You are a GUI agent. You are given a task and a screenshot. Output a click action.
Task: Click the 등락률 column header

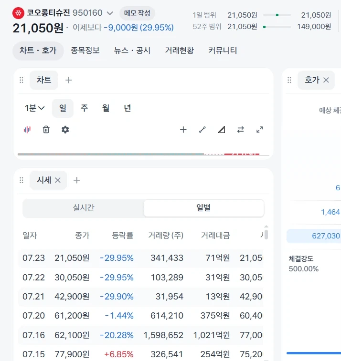(x=123, y=235)
